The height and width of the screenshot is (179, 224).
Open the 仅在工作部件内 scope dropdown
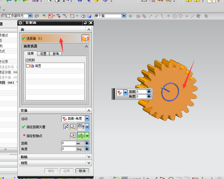(x=30, y=16)
